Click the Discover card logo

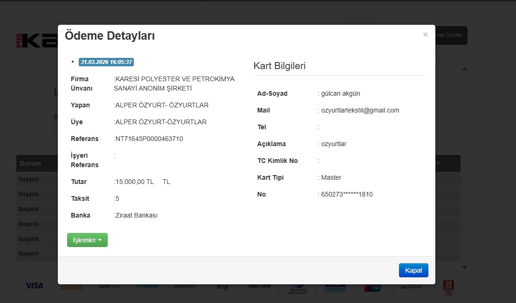pyautogui.click(x=260, y=286)
